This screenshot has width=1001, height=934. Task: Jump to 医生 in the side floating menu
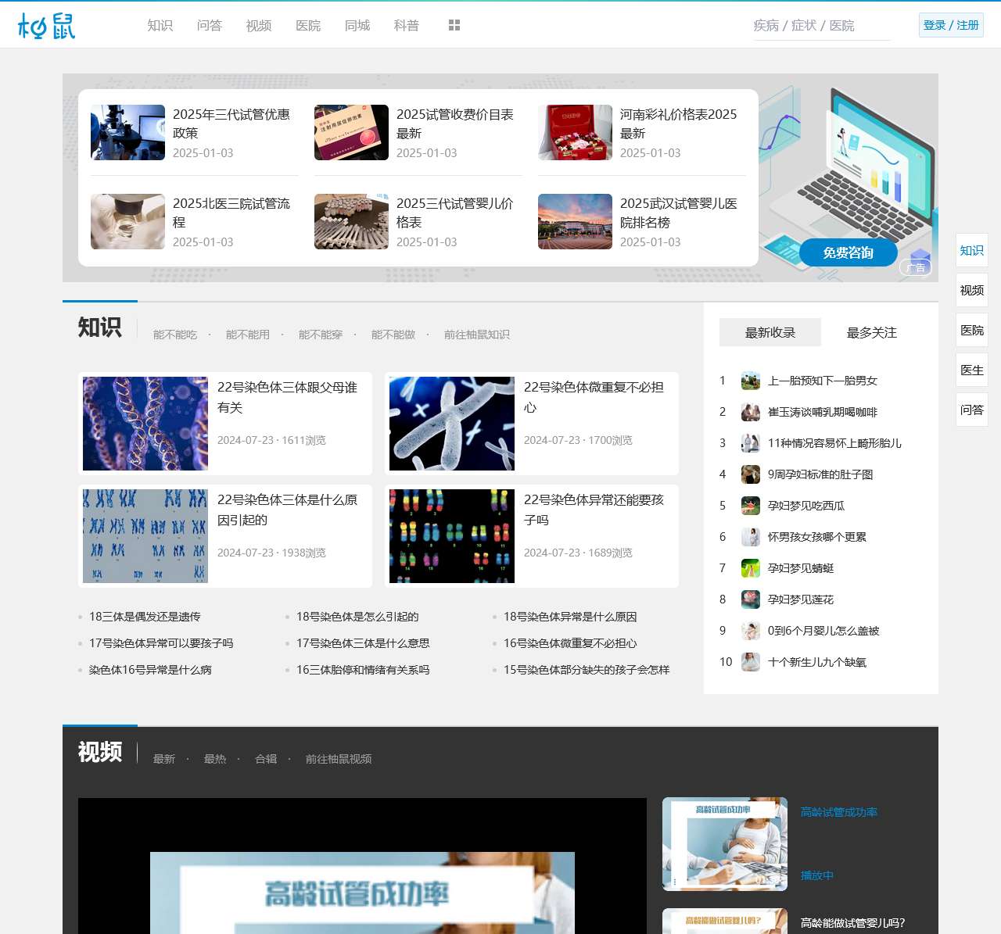click(971, 370)
